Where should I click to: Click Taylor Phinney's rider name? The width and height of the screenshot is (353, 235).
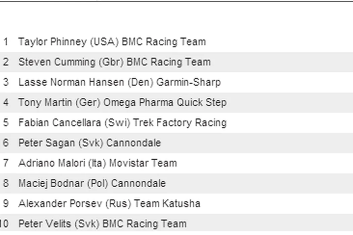tap(52, 42)
